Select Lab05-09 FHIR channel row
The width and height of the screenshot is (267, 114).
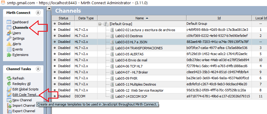point(159,78)
